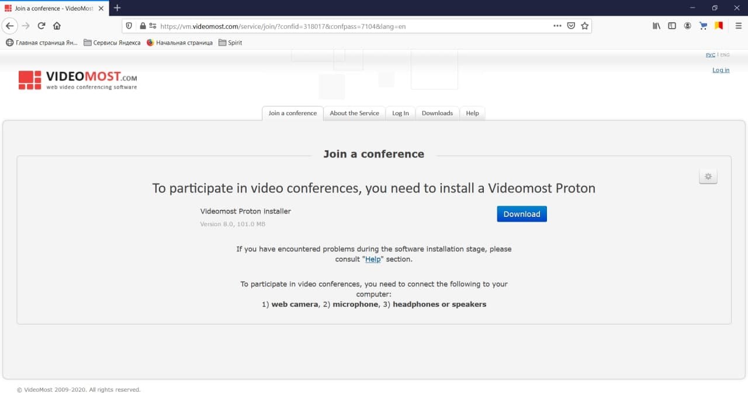Click the forward navigation arrow
The height and width of the screenshot is (401, 748).
click(26, 26)
